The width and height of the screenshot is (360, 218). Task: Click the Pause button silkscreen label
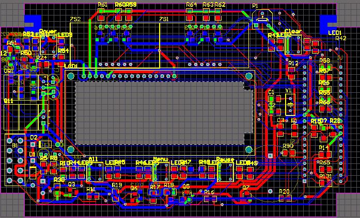pos(225,159)
